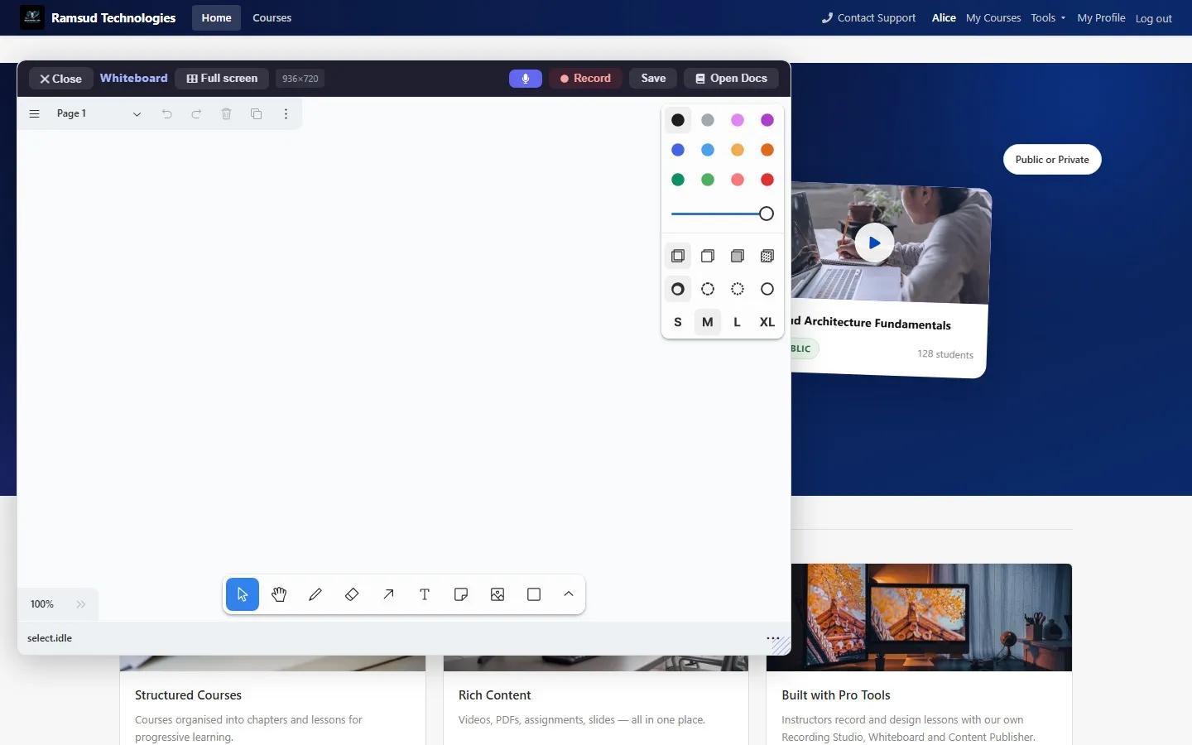Switch whiteboard to Full screen
This screenshot has height=745, width=1192.
click(222, 79)
